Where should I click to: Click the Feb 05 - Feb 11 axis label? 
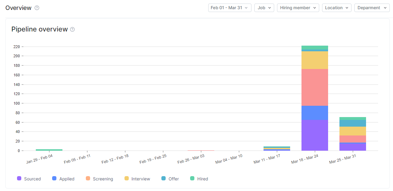pos(77,159)
